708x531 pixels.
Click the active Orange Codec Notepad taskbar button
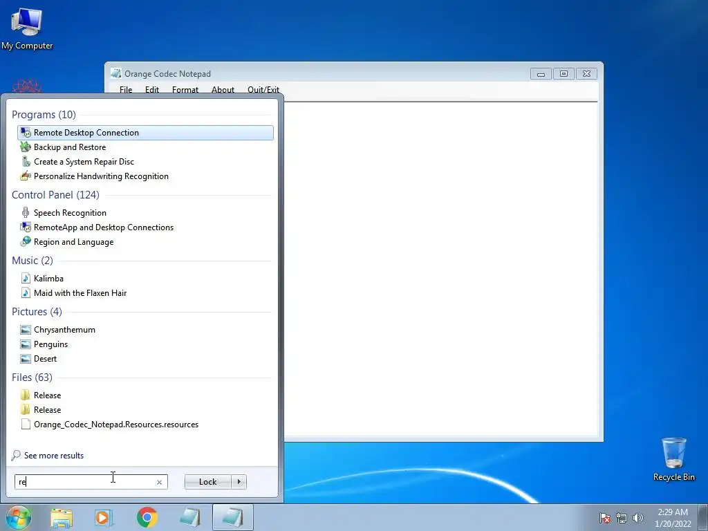point(232,517)
